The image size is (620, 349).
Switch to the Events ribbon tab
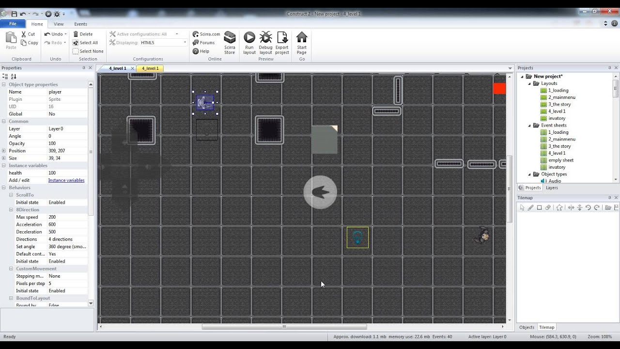point(80,24)
